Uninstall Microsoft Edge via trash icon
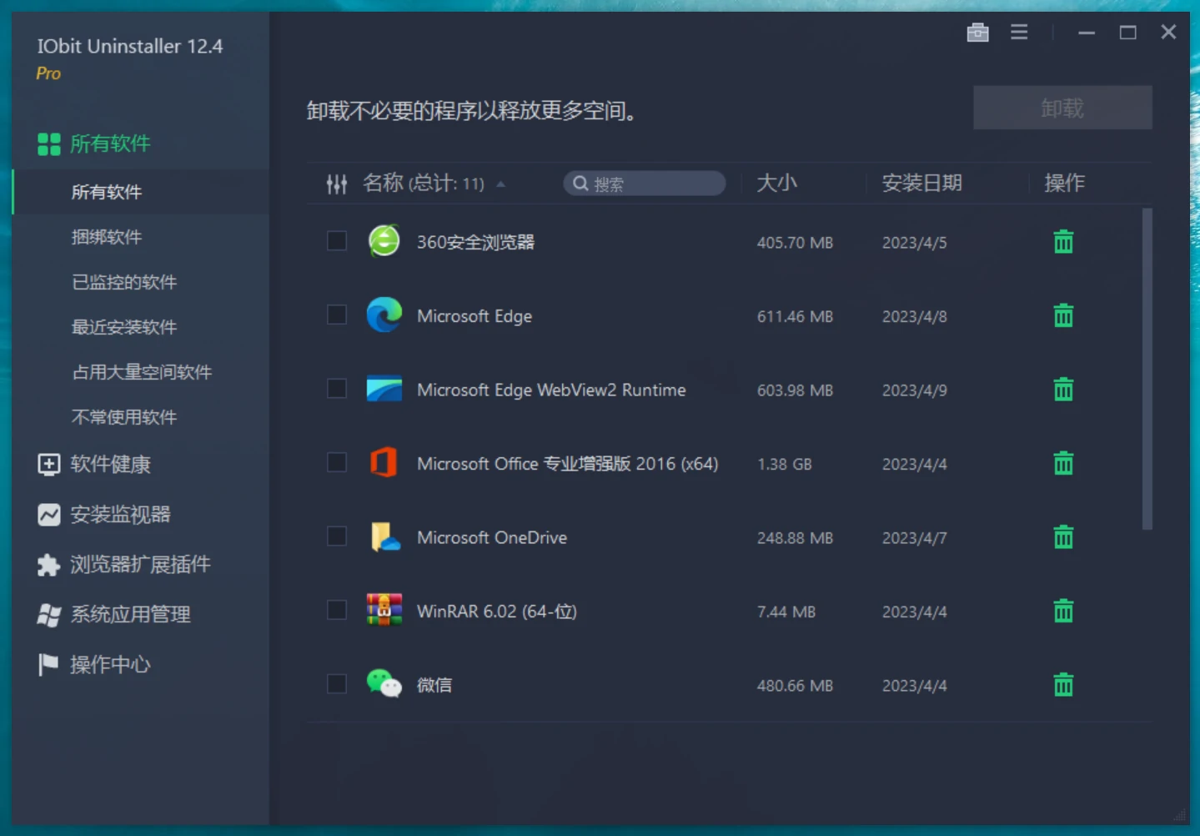 point(1062,316)
